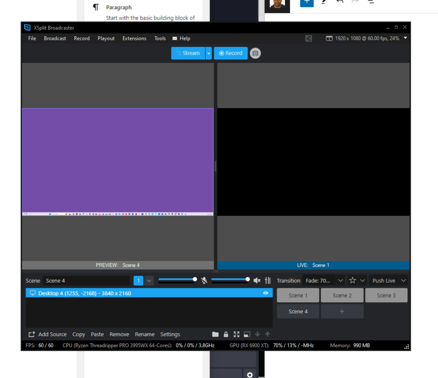Open the Tools menu
Screen dimensions: 438x378
click(160, 38)
